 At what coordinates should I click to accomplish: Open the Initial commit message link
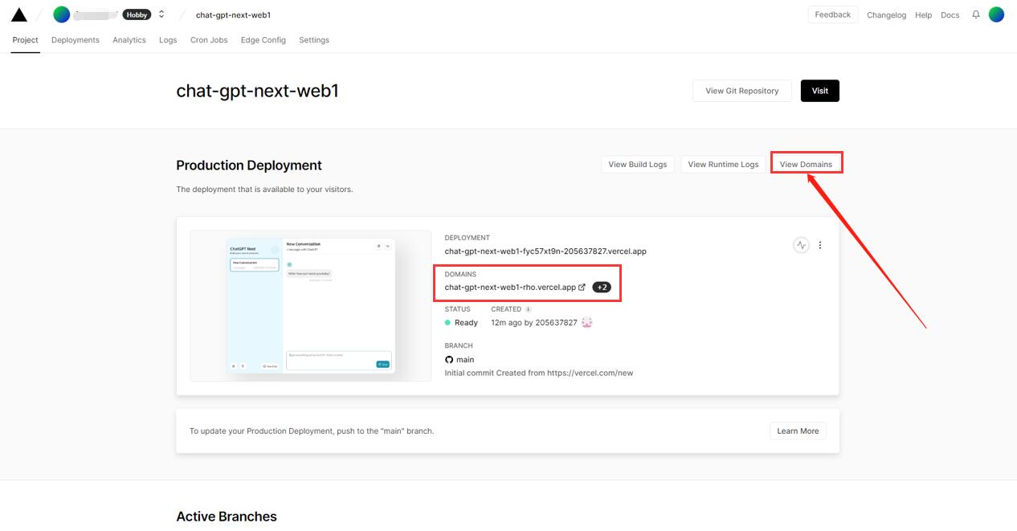pyautogui.click(x=538, y=374)
